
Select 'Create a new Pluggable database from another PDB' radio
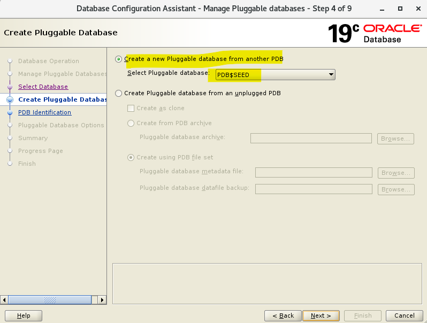118,59
